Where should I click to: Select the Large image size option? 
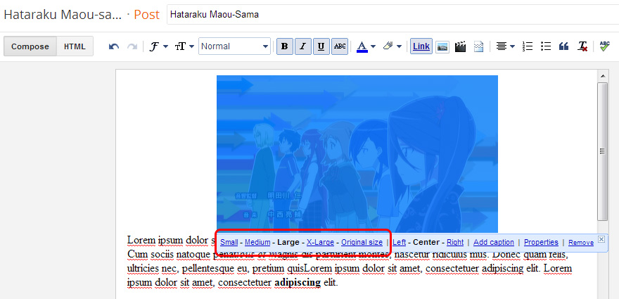(288, 243)
